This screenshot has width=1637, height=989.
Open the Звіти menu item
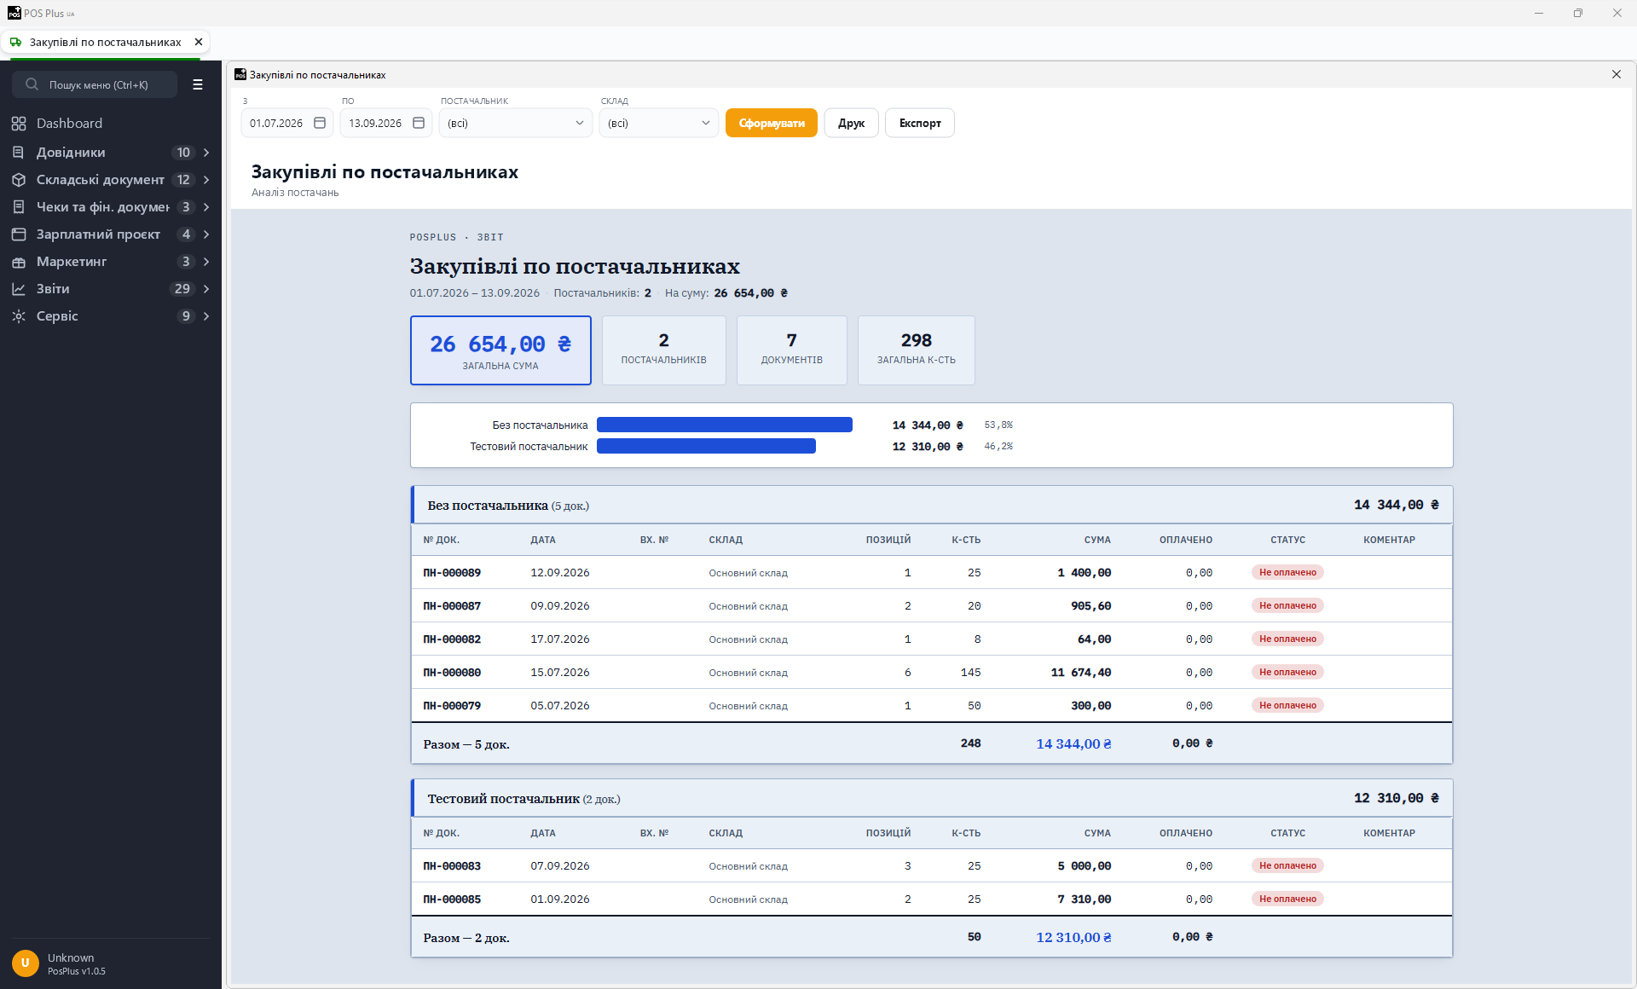click(x=111, y=289)
